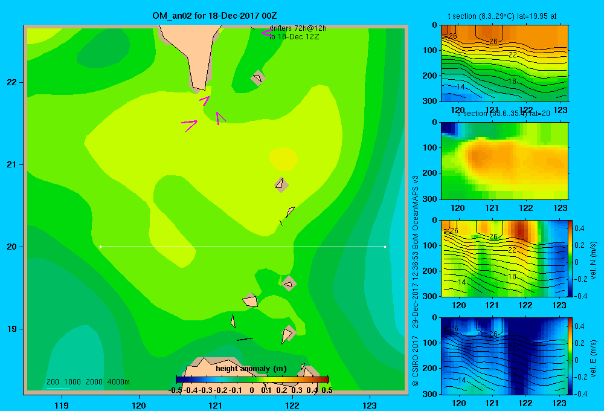This screenshot has height=411, width=604.
Task: Click depth label 100 on temperature section
Action: point(430,50)
